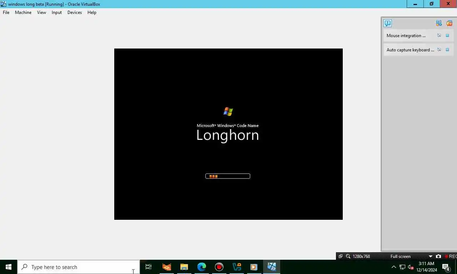The height and width of the screenshot is (274, 457).
Task: Click the magnifier zoom icon beside 1280x768
Action: coord(348,256)
